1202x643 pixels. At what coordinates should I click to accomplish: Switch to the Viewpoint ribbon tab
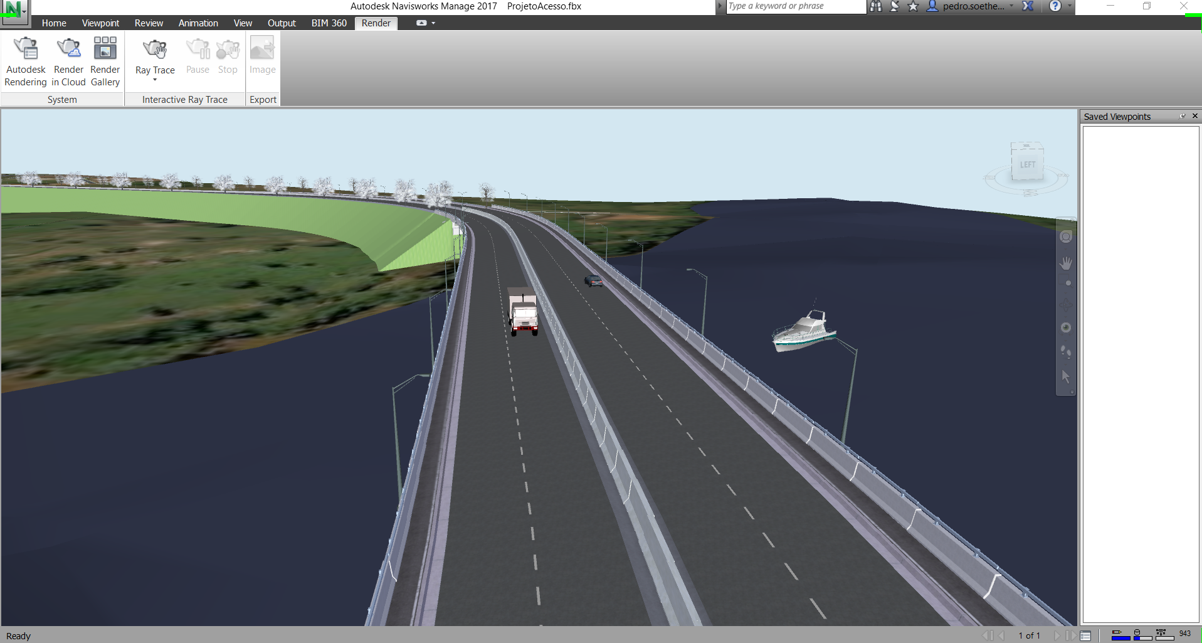100,23
